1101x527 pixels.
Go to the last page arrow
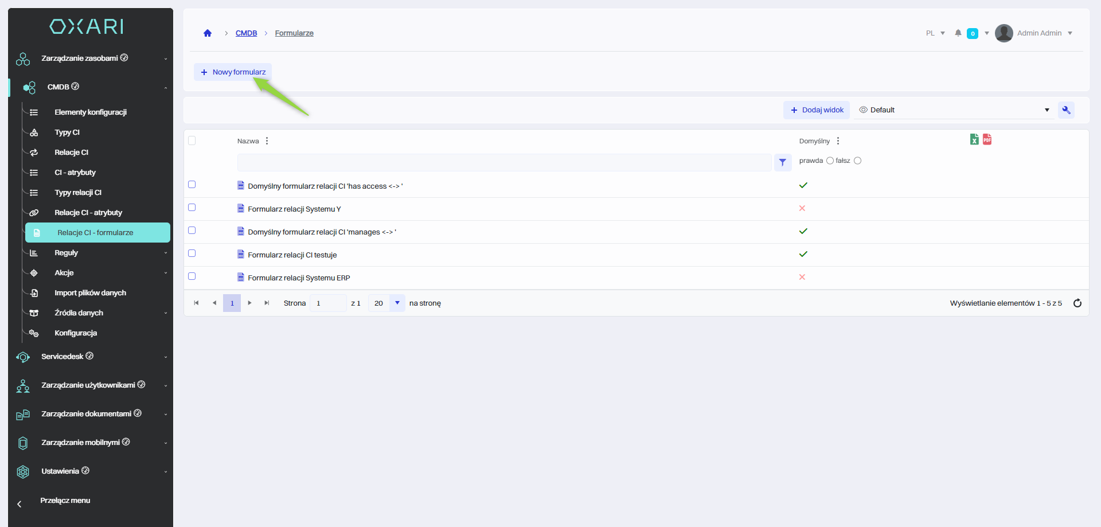click(267, 303)
